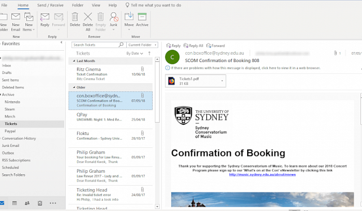Click the New Email ribbon icon

16,17
